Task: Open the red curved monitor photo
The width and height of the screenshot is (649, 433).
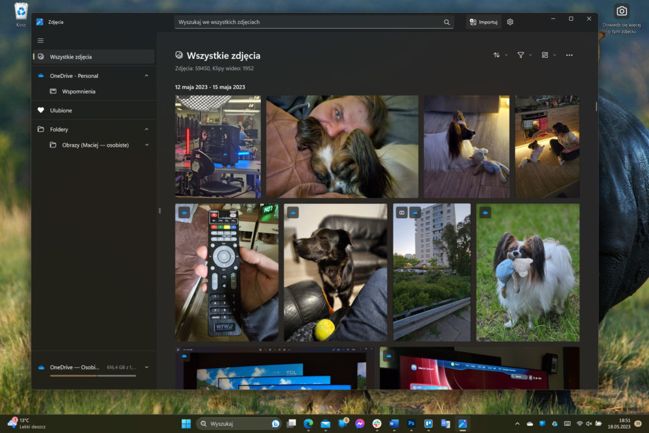Action: (x=480, y=368)
